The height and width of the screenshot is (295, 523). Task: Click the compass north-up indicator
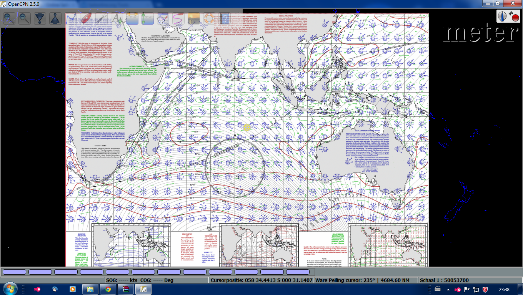(502, 16)
